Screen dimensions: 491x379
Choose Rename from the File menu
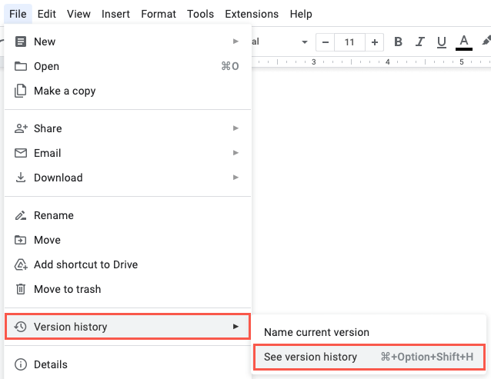point(128,215)
